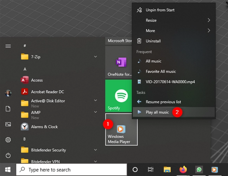Expand the 7-Zip folder chevron
Image resolution: width=228 pixels, height=176 pixels.
pos(96,57)
